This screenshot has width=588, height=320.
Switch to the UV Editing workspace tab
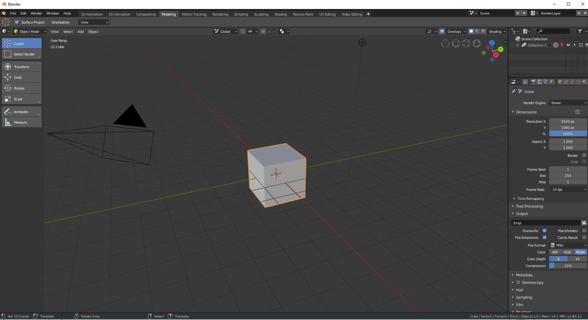(x=327, y=14)
